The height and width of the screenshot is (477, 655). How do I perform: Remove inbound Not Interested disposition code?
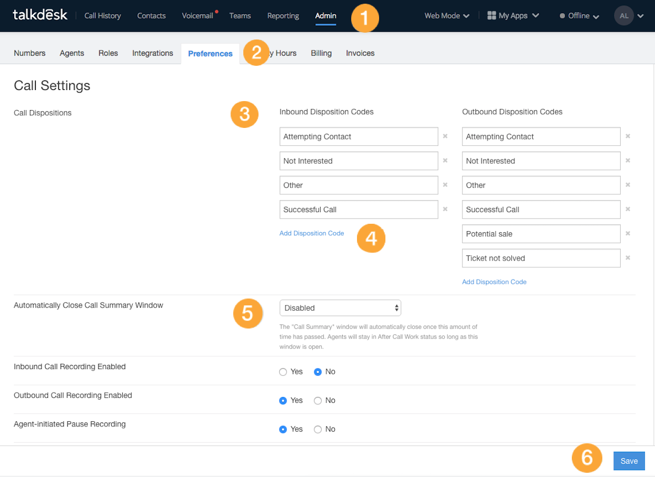(x=445, y=160)
